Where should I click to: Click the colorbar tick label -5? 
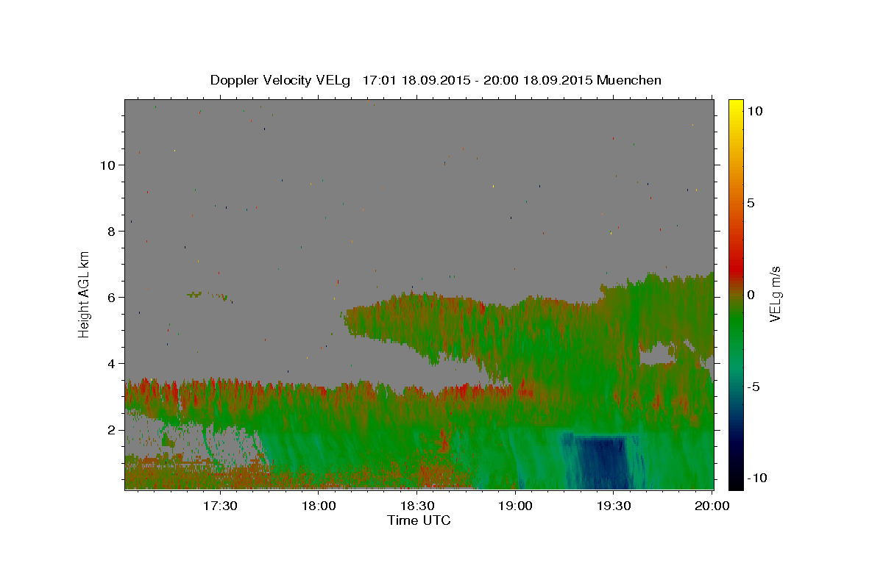(x=753, y=387)
